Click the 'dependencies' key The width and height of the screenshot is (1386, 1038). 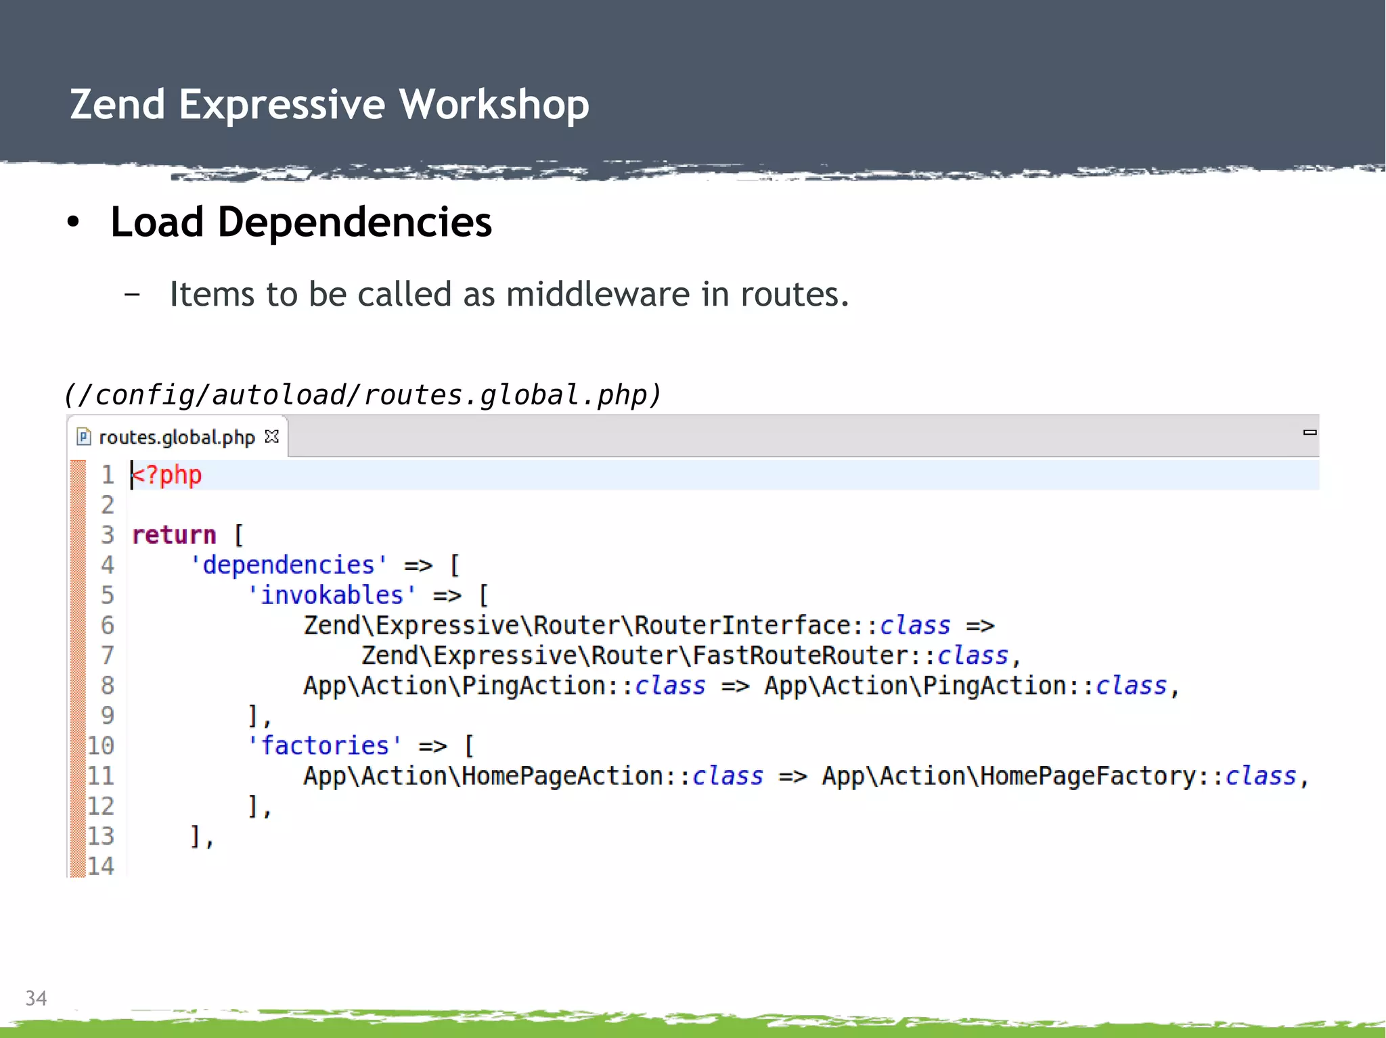(x=289, y=565)
